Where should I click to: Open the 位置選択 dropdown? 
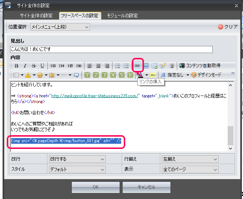[x=60, y=27]
